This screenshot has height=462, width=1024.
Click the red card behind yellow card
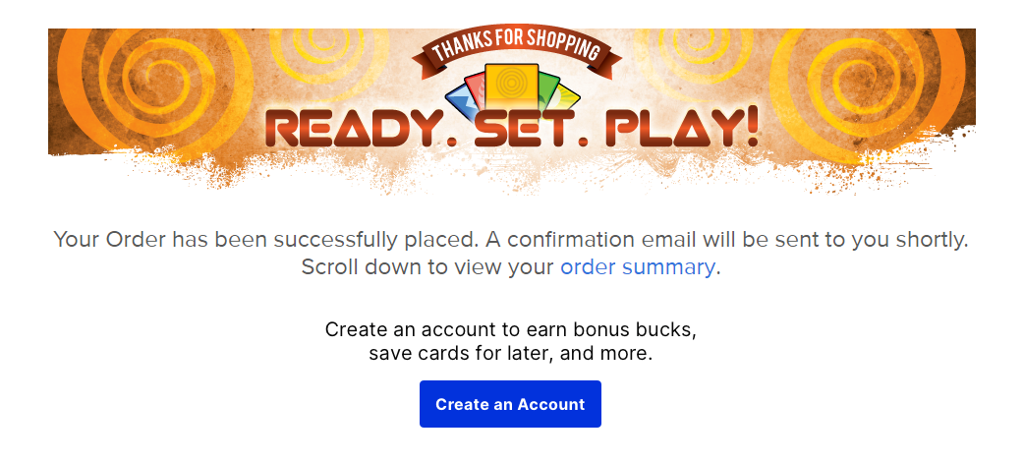[x=476, y=90]
